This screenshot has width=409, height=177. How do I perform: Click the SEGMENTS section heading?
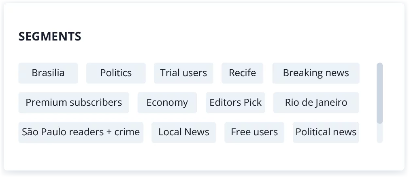[50, 36]
